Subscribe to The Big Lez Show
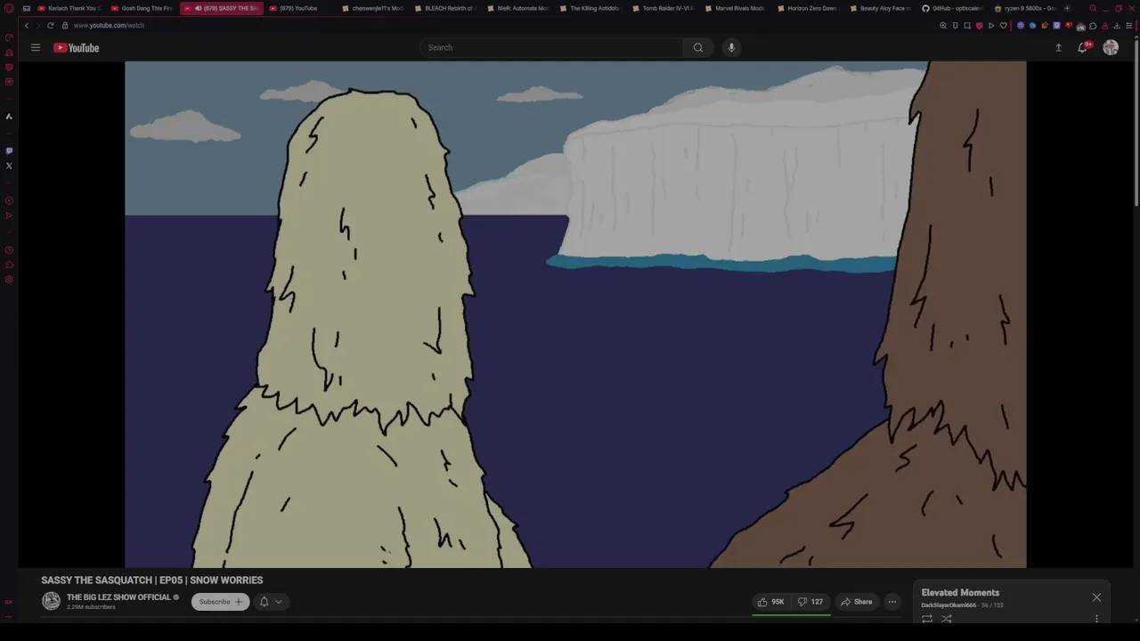The width and height of the screenshot is (1140, 641). (220, 602)
